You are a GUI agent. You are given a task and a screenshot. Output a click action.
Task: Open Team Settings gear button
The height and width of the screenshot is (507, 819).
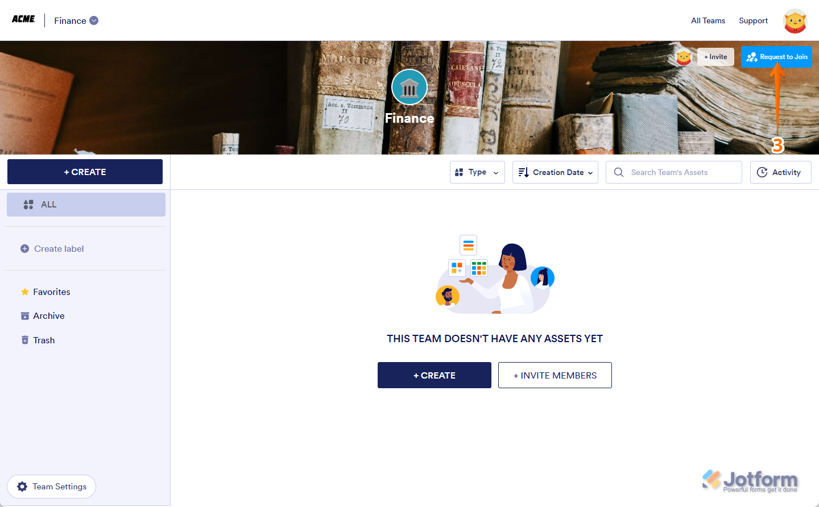tap(51, 487)
